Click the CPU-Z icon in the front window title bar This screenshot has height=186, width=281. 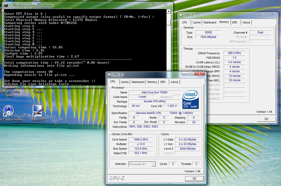click(x=109, y=75)
